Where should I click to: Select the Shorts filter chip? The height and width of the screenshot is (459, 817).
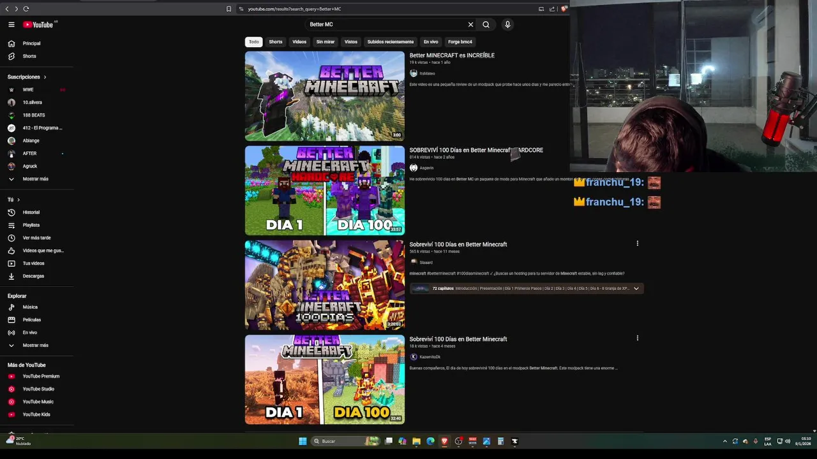click(x=276, y=42)
